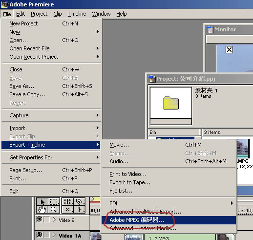253x240 pixels.
Task: Select the Rolling Edit tool
Action: click(68, 202)
